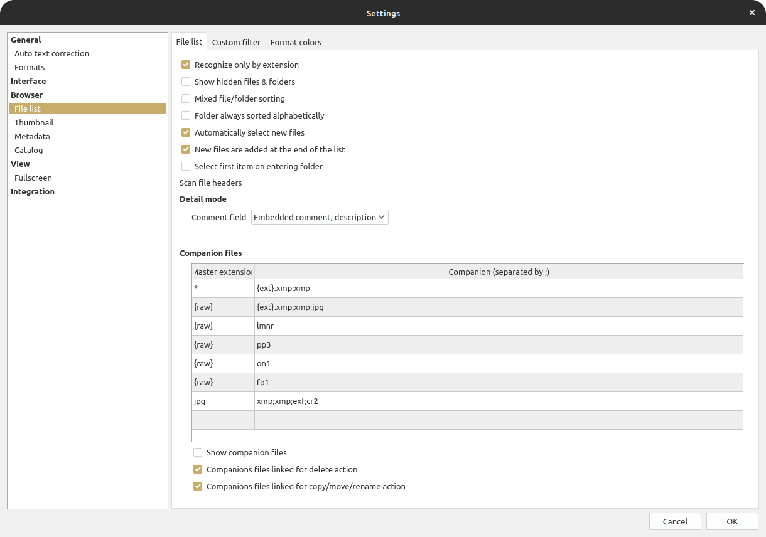This screenshot has width=766, height=537.
Task: Close the Settings dialog window
Action: point(752,13)
